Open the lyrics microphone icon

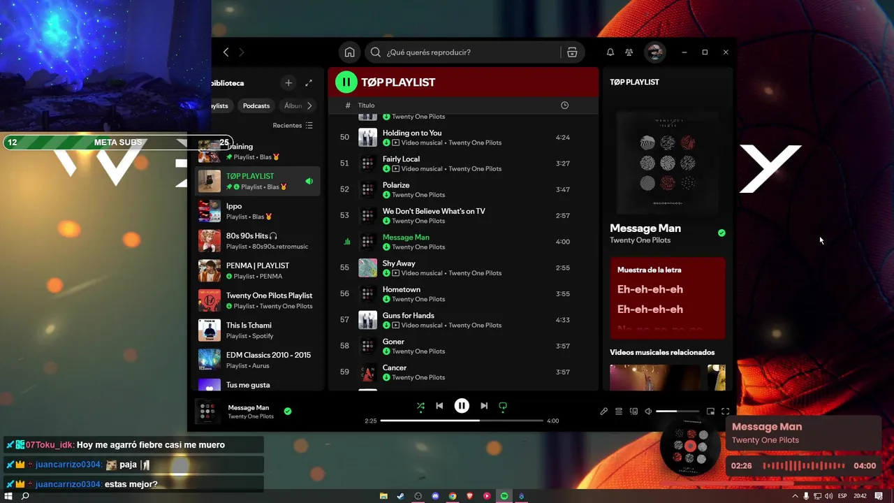coord(603,411)
